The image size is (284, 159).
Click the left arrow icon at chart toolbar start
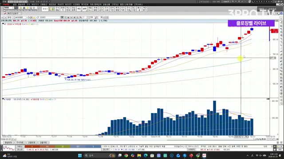pyautogui.click(x=2, y=18)
